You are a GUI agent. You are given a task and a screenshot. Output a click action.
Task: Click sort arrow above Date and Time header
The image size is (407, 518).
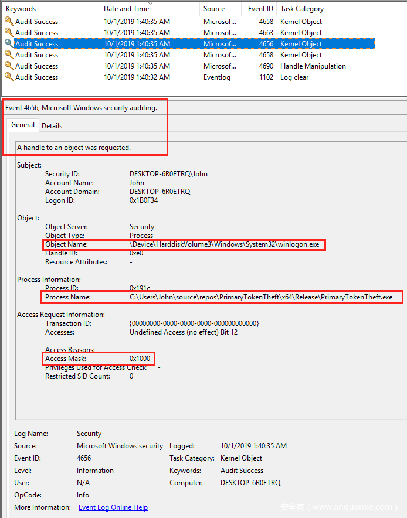coord(150,3)
